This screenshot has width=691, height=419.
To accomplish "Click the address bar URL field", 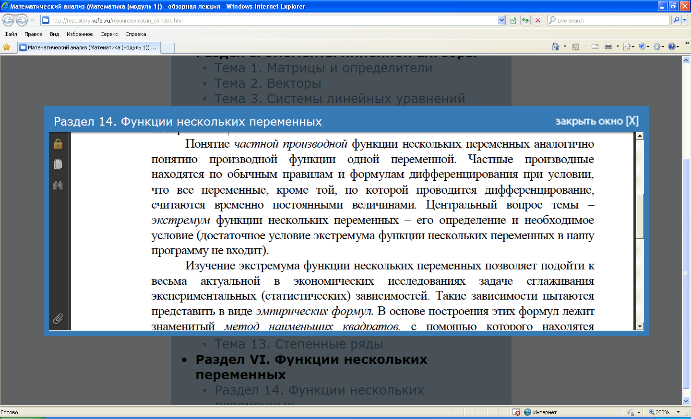I will (x=269, y=21).
